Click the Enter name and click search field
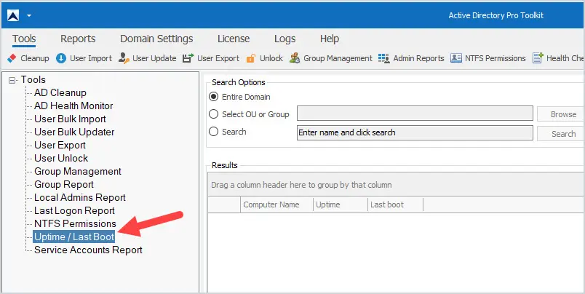Screen dimensions: 585x294 click(415, 133)
